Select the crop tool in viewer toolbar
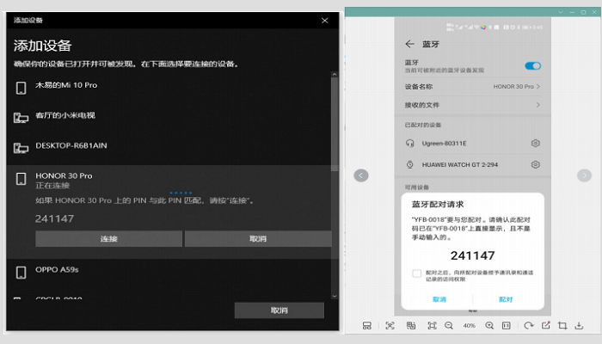The image size is (602, 344). point(562,326)
